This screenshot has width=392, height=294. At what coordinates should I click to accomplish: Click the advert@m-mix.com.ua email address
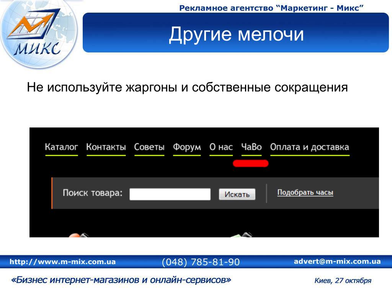[x=337, y=261]
